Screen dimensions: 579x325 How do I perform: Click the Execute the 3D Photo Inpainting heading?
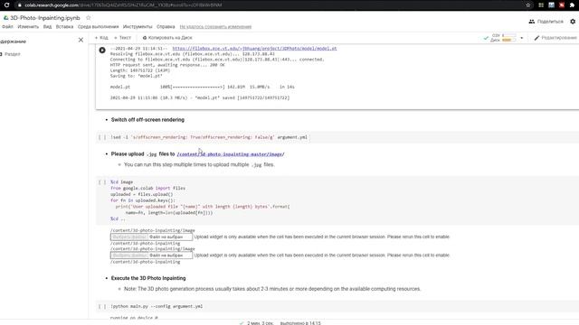tap(148, 278)
